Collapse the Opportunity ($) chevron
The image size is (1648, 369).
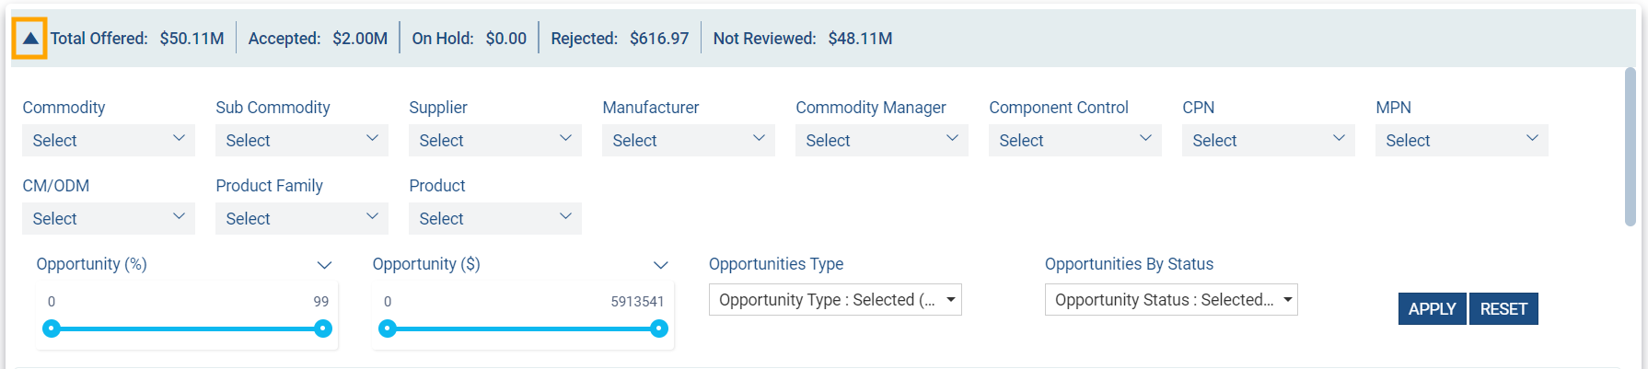(x=660, y=265)
